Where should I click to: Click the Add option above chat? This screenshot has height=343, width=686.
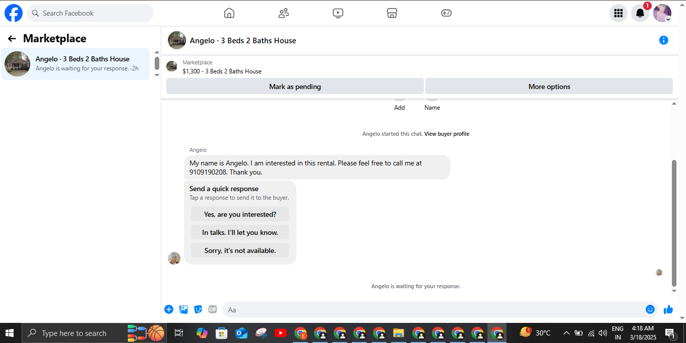tap(400, 108)
